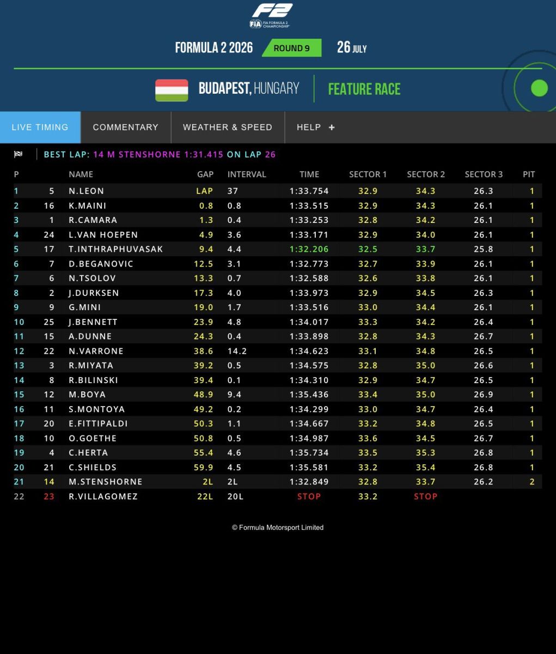
Task: Select driver J.BENNETT name
Action: (93, 322)
